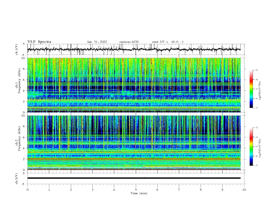Click the '-7' label on lower colorbar
The width and height of the screenshot is (275, 213).
(256, 166)
